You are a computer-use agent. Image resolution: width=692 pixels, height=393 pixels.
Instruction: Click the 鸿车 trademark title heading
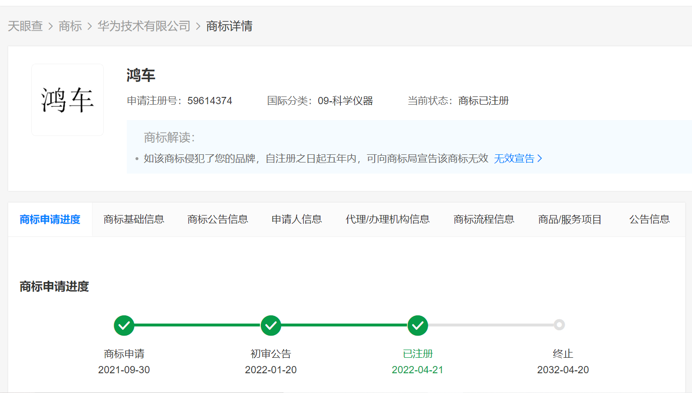coord(141,76)
